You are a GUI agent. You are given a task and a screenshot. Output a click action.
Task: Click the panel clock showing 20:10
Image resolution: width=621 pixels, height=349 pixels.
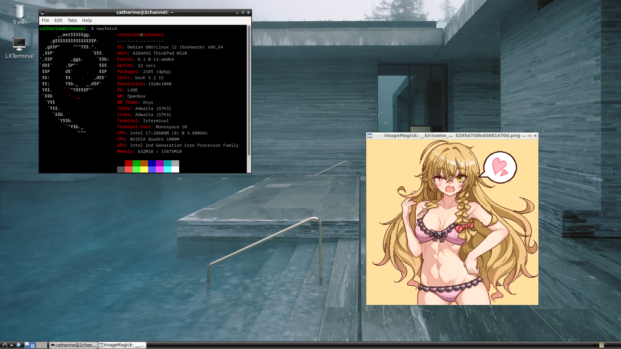pos(613,345)
